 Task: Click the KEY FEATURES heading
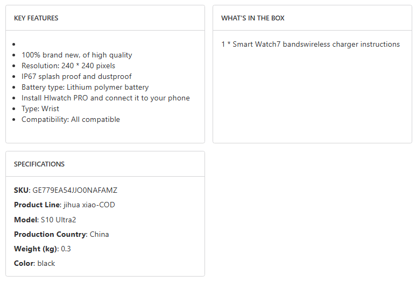tap(36, 18)
